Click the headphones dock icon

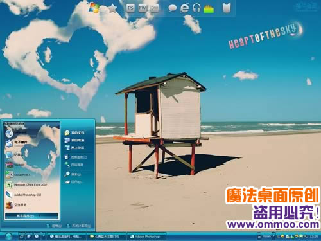[x=196, y=8]
